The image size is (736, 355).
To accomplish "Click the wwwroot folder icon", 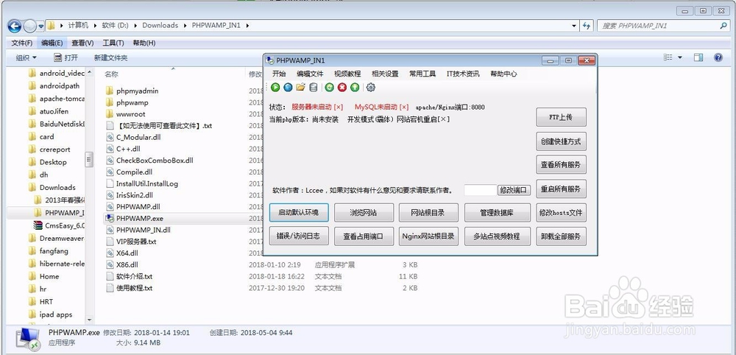I will [110, 114].
